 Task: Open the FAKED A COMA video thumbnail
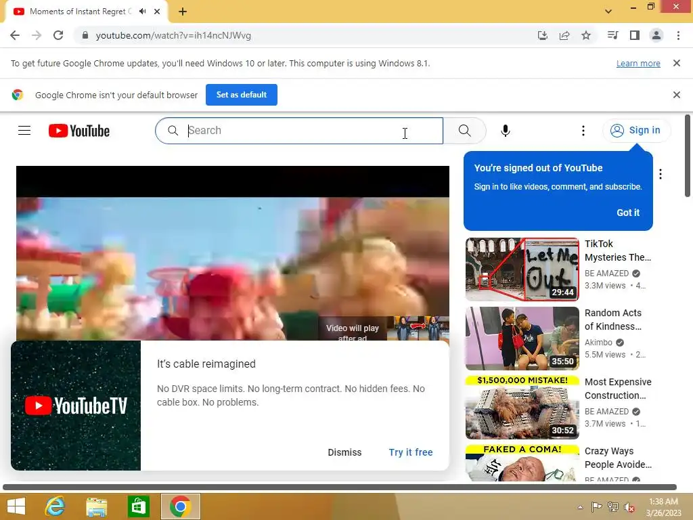(522, 462)
